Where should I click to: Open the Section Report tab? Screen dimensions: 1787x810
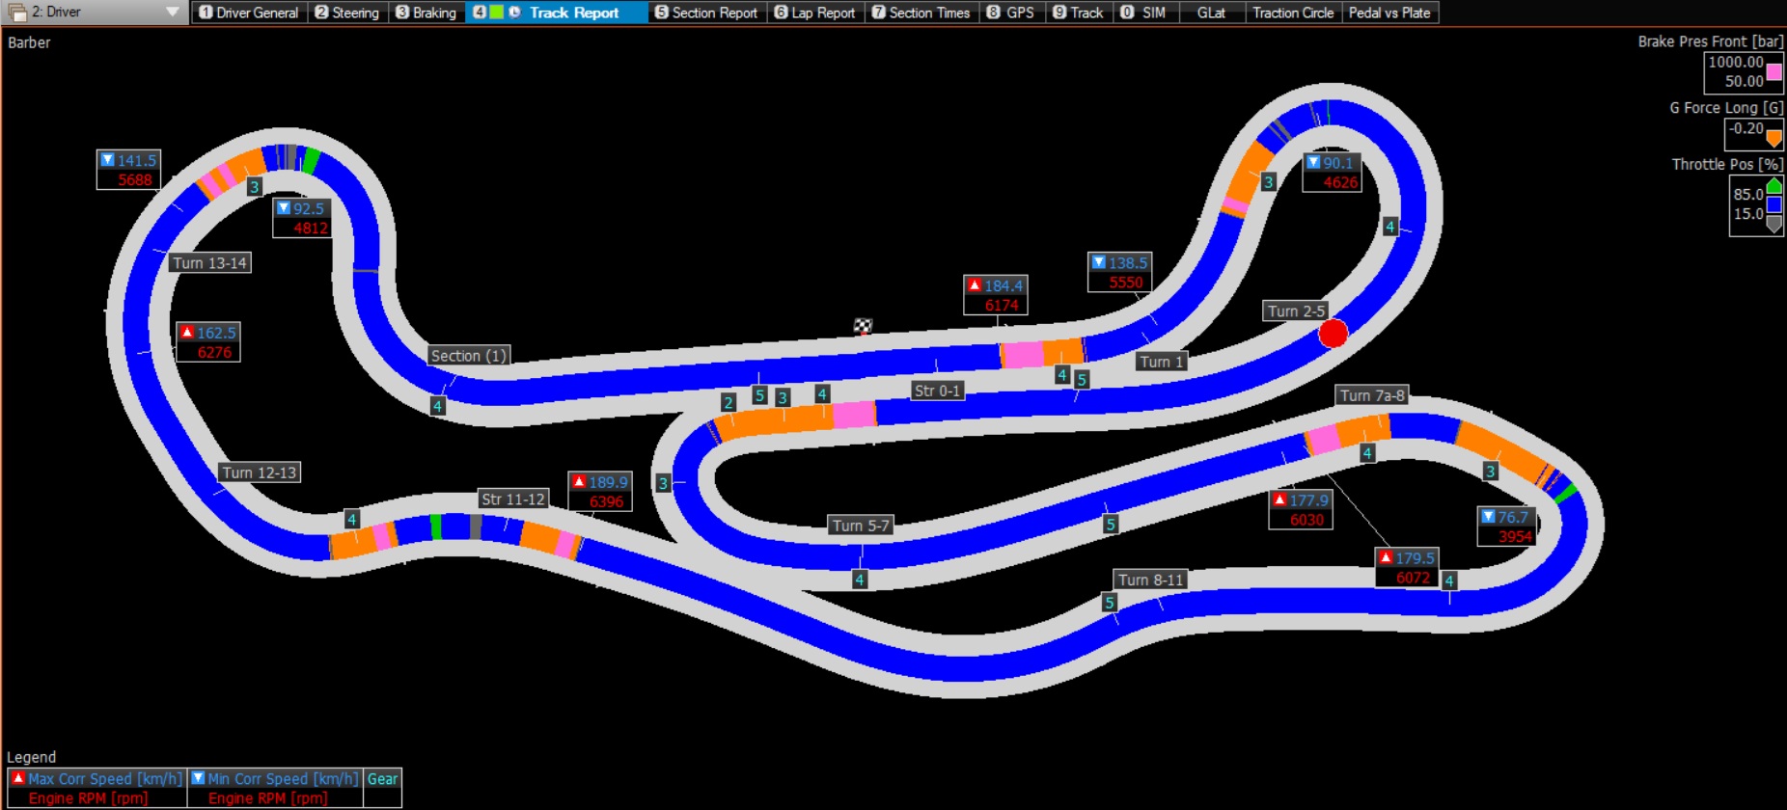click(x=706, y=13)
